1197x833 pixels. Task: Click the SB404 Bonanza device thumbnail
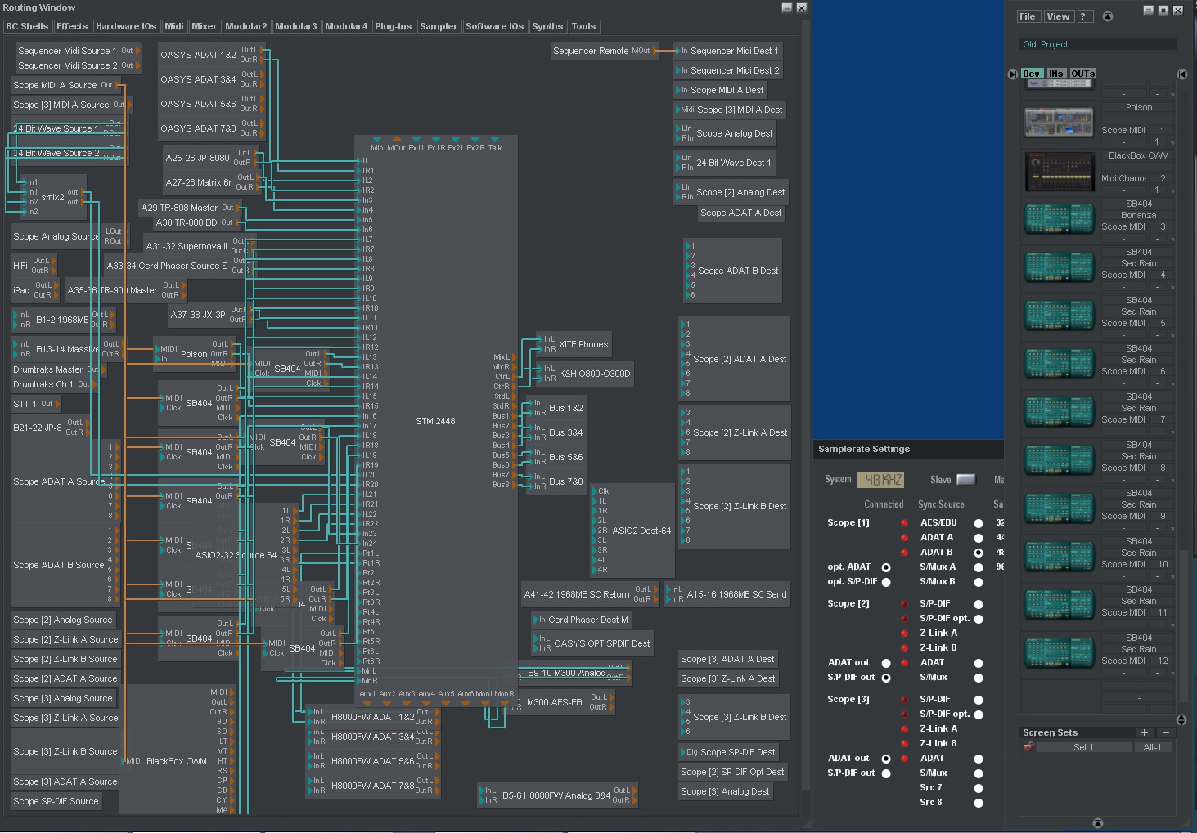click(x=1059, y=219)
